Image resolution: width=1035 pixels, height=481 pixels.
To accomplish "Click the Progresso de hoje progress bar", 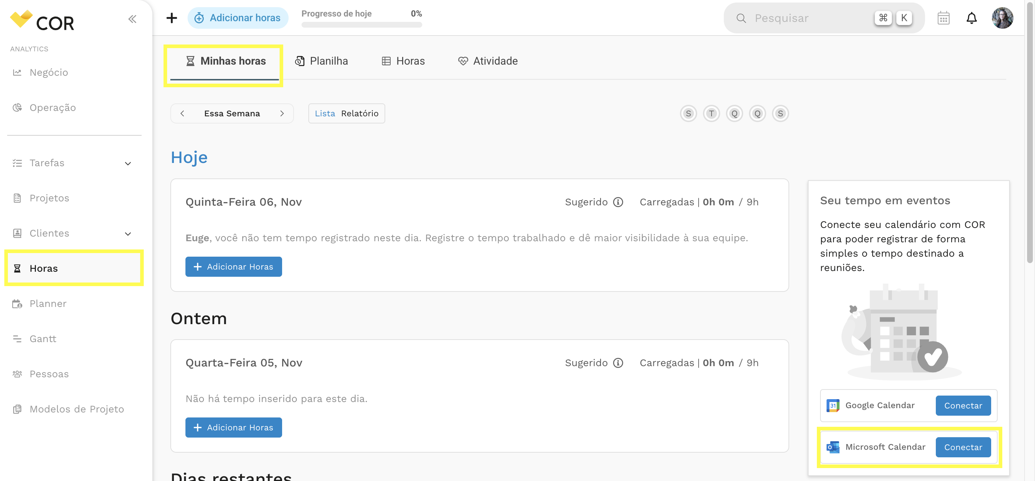I will pos(362,25).
